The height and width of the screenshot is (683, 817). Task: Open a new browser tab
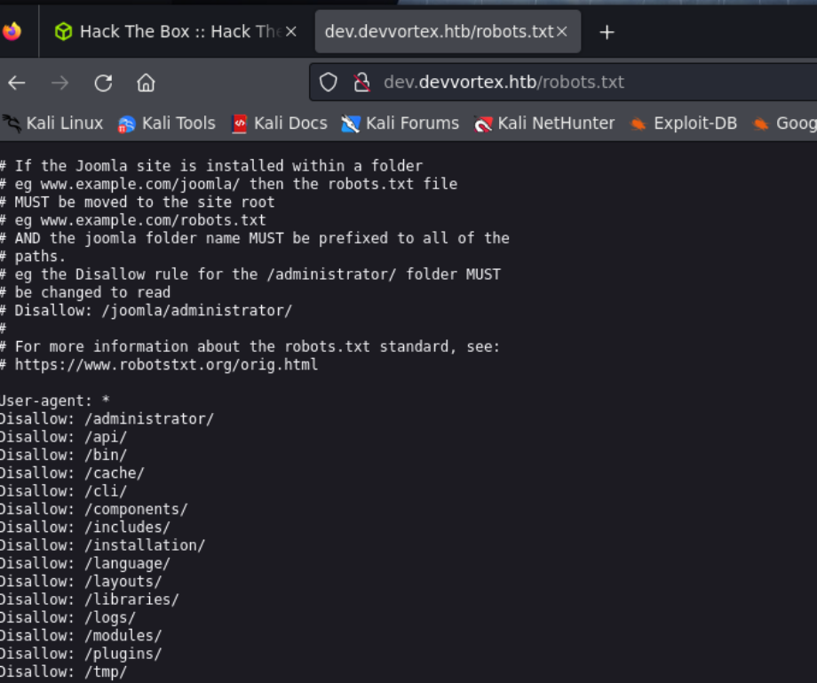click(x=607, y=32)
